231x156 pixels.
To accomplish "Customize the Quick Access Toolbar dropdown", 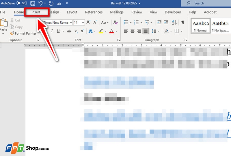I will pos(67,3).
